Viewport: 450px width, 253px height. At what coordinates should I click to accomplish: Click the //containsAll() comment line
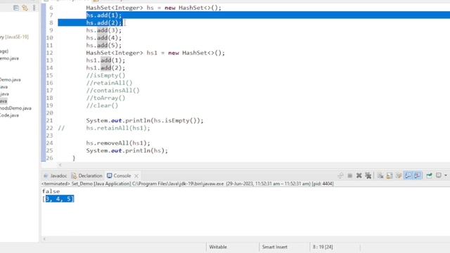112,91
